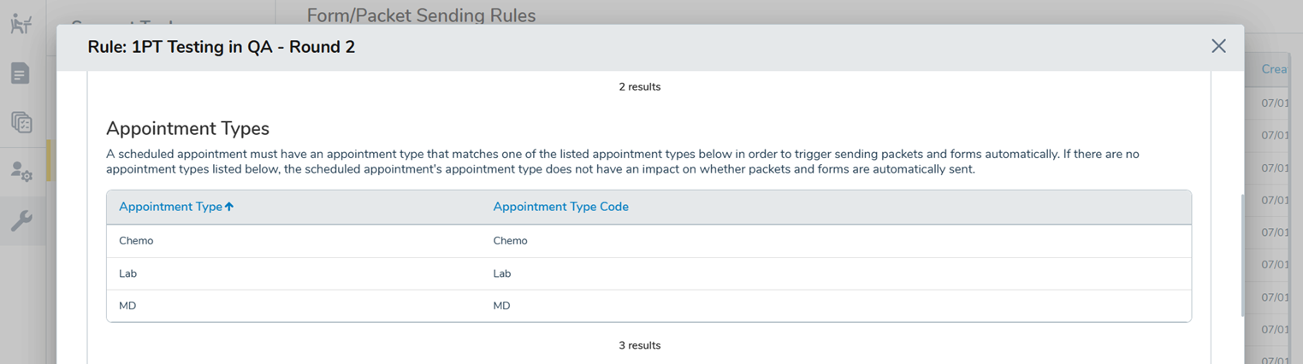Click the ascending sort arrow beside Appointment Type

click(229, 207)
